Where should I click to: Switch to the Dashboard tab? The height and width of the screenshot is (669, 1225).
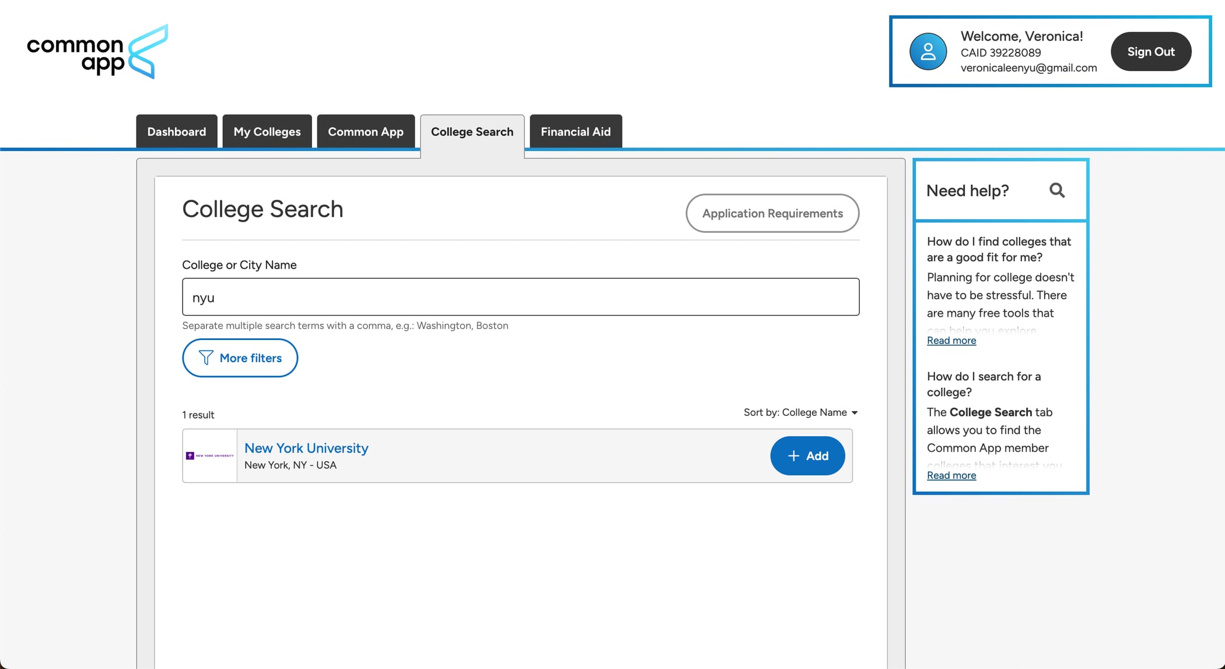pyautogui.click(x=176, y=131)
